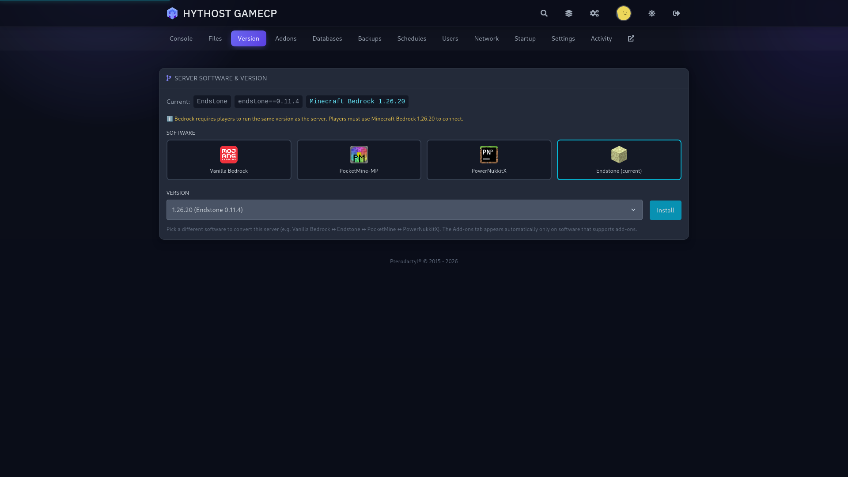Screen dimensions: 848x477
Task: Click the SOFTWARE section label
Action: 181,133
